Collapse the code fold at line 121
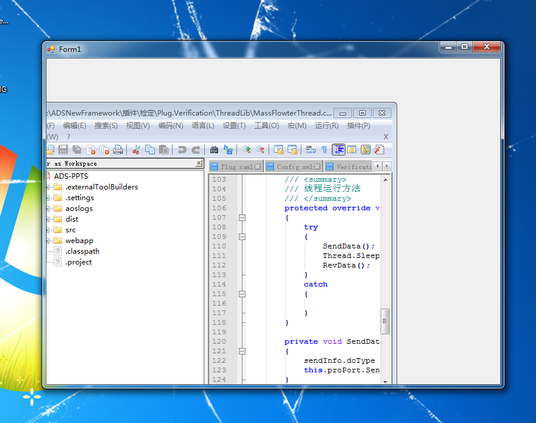Viewport: 536px width, 423px height. coord(242,351)
